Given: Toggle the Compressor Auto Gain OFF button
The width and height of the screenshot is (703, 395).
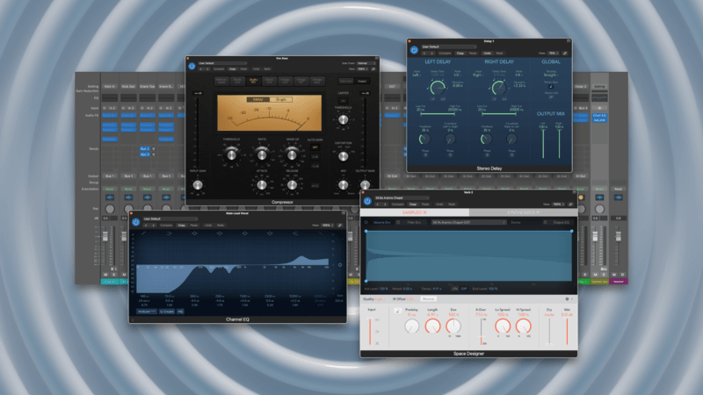Looking at the screenshot, I should click(315, 147).
